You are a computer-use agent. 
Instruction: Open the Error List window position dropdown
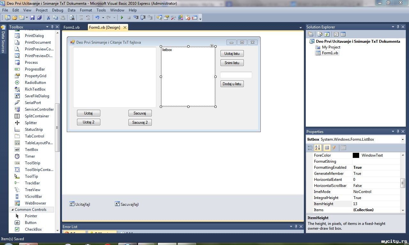pos(291,226)
